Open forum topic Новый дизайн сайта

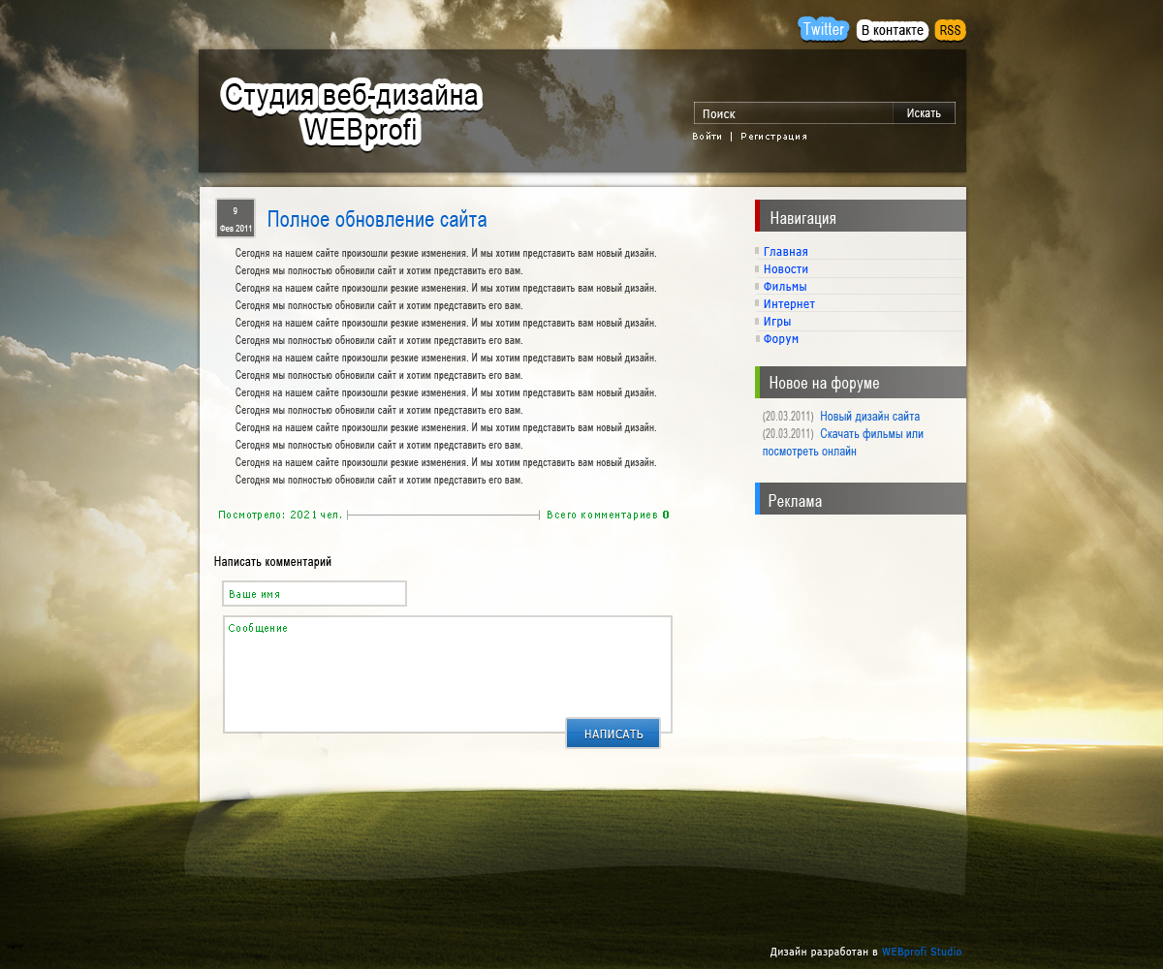point(869,417)
